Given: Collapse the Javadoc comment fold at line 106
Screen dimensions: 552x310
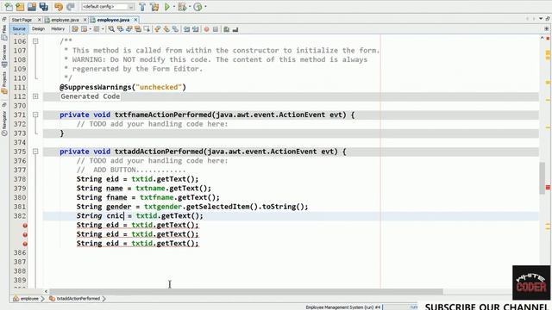Looking at the screenshot, I should click(x=35, y=41).
